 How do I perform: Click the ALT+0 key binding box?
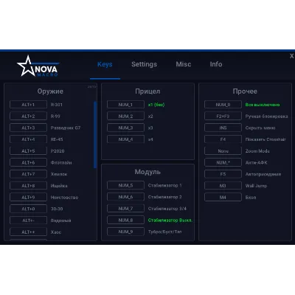(28, 209)
